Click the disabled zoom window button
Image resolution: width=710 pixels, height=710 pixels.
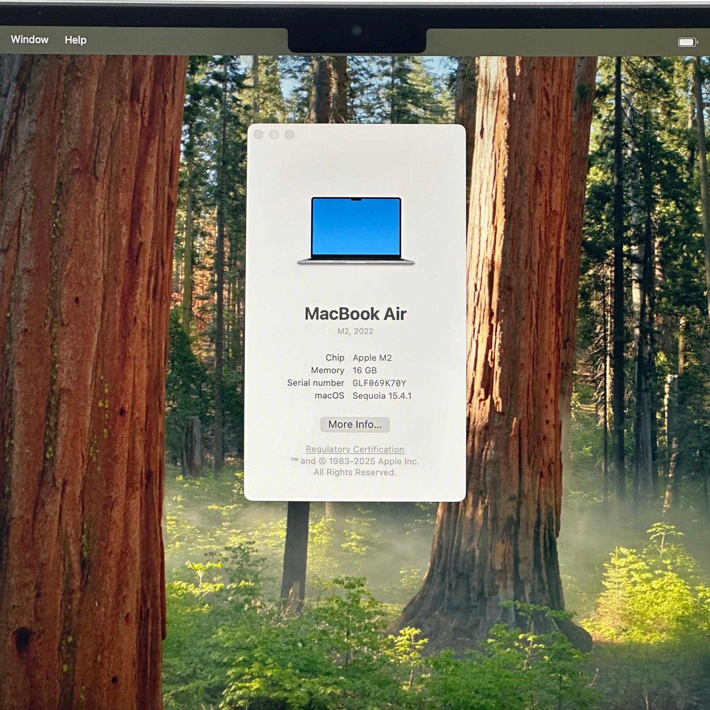[x=290, y=135]
